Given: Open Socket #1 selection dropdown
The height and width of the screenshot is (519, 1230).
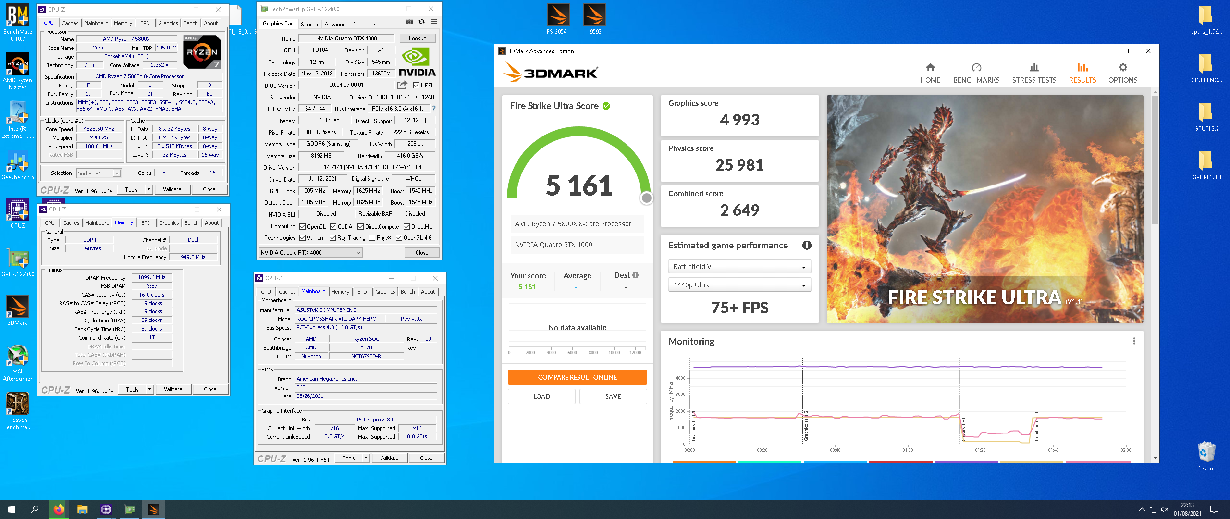Looking at the screenshot, I should pos(98,173).
